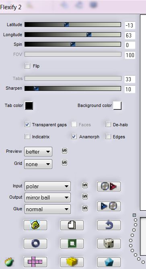Click the blue pentagon gem button
The width and height of the screenshot is (146, 269).
click(109, 262)
